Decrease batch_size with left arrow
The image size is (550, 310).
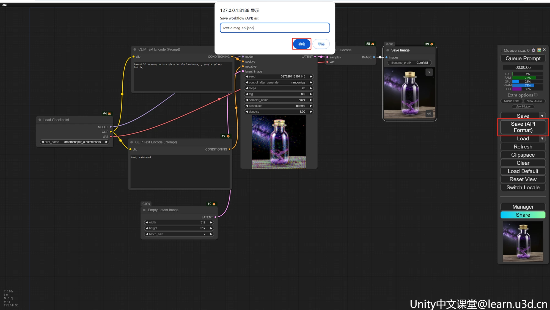tap(147, 234)
